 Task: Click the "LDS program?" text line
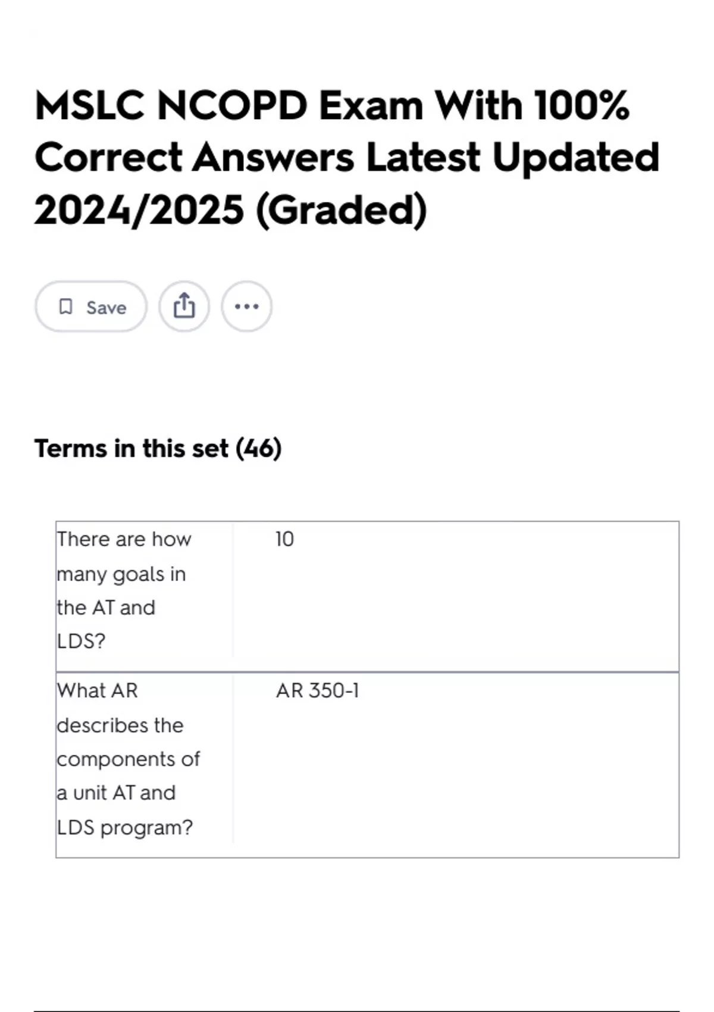[x=125, y=827]
